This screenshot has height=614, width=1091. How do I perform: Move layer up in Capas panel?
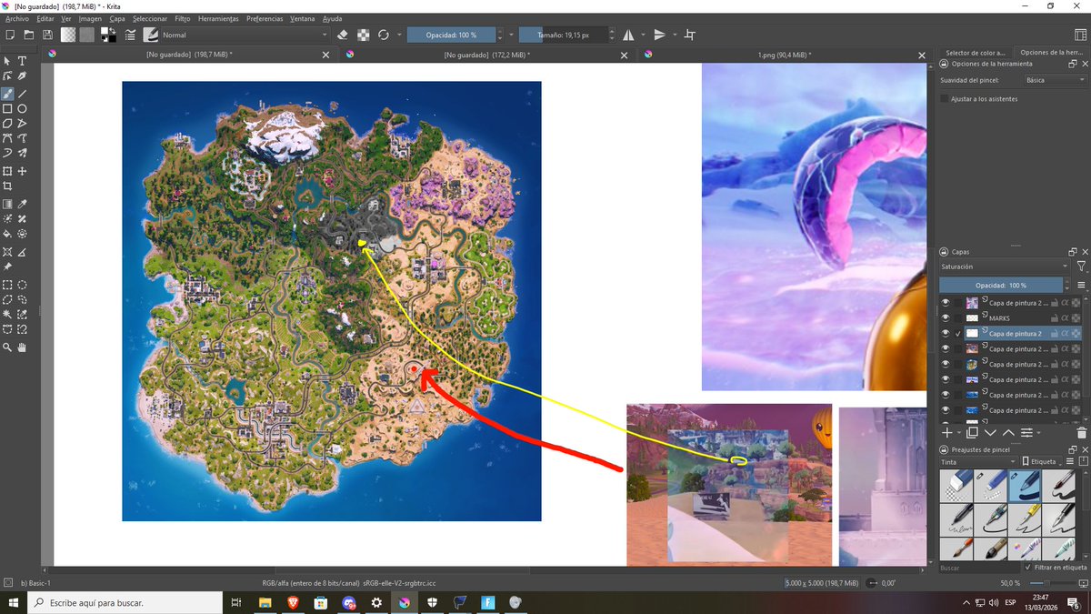[x=1008, y=433]
